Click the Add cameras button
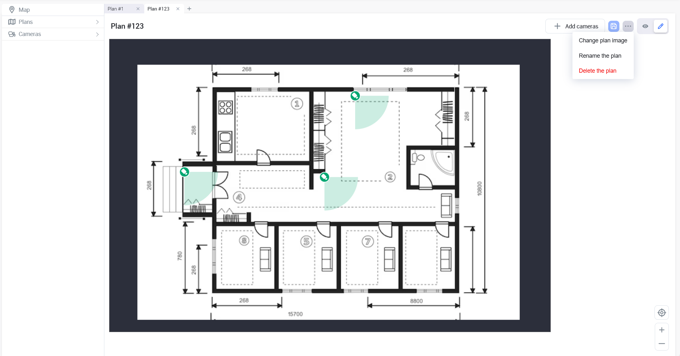680x356 pixels. click(x=575, y=26)
